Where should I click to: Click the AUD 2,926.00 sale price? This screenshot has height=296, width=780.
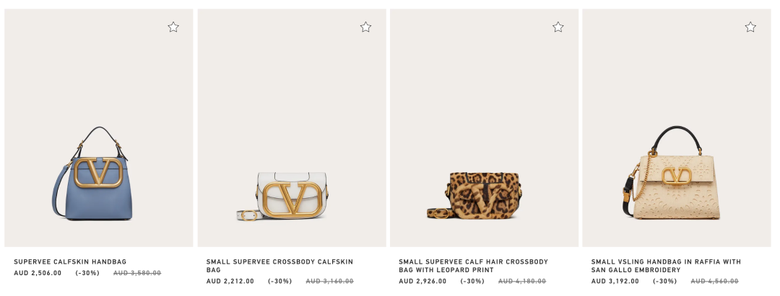(x=422, y=282)
